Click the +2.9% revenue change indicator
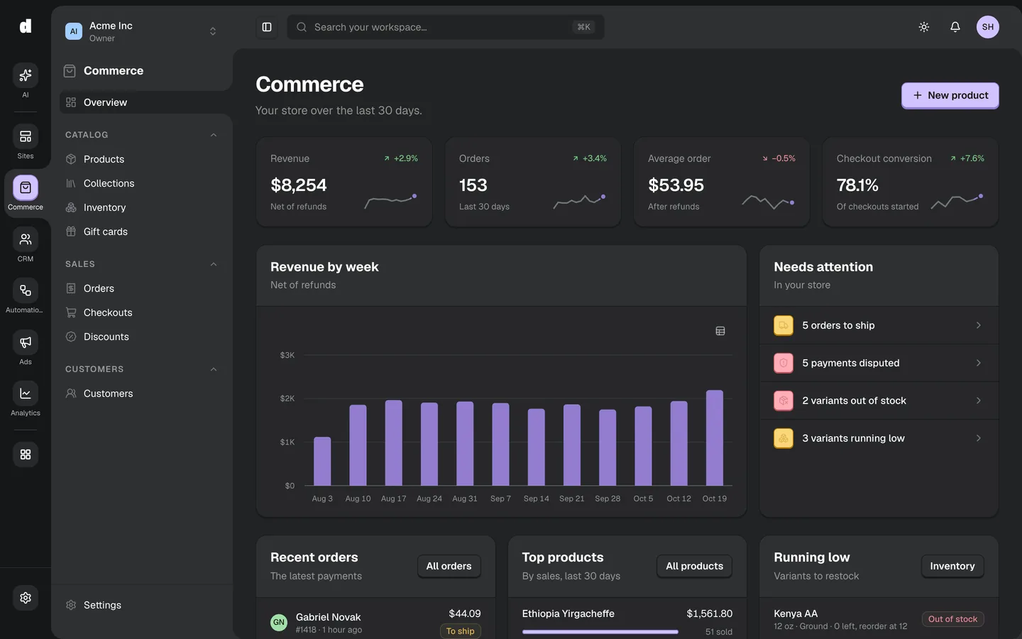 (x=401, y=158)
